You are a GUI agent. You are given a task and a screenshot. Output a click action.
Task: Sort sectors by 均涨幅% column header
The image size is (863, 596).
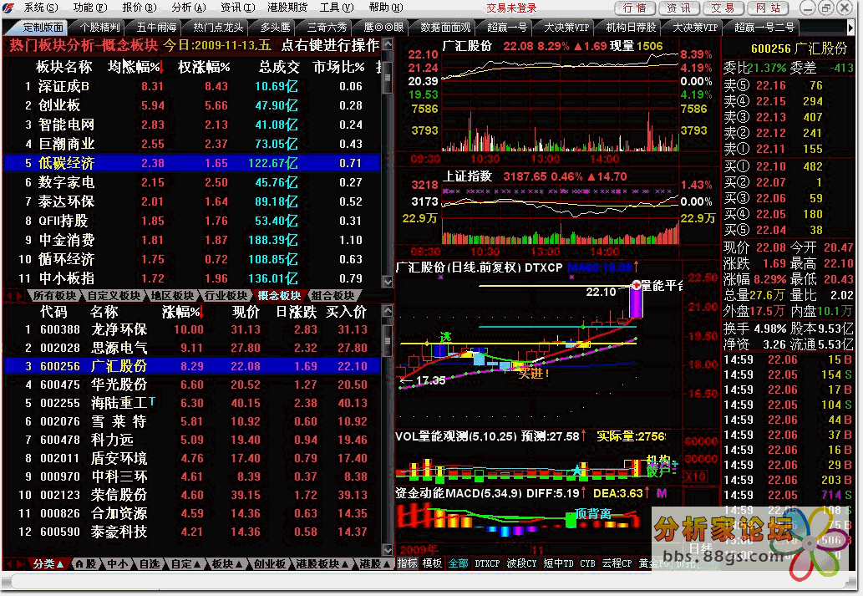coord(135,67)
